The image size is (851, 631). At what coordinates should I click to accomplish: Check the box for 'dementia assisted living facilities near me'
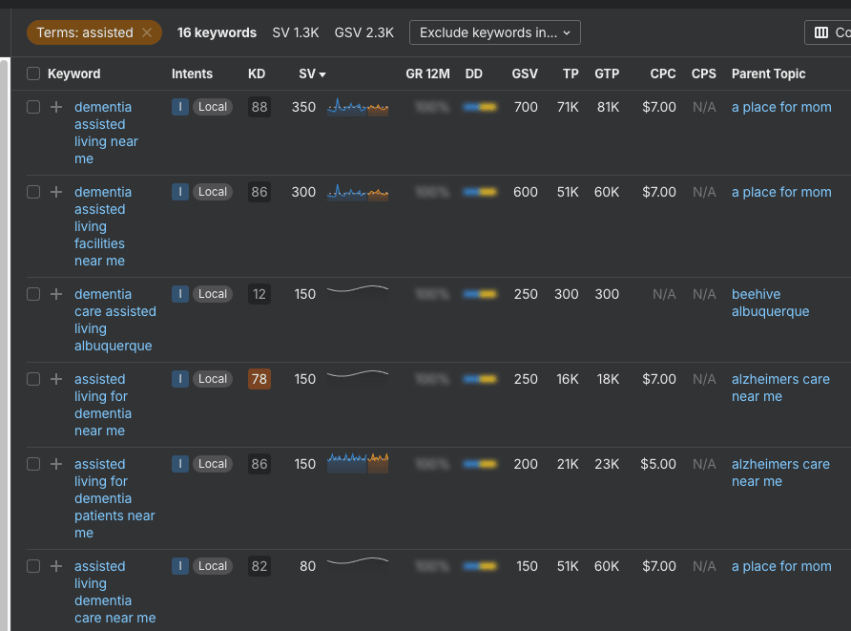tap(33, 192)
